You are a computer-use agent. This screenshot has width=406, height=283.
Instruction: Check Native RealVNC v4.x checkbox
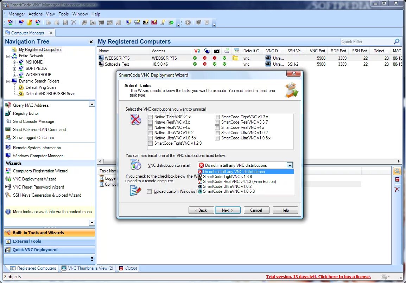point(151,127)
